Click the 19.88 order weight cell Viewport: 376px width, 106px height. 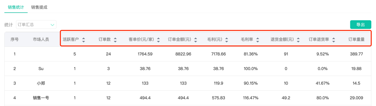[356, 69]
